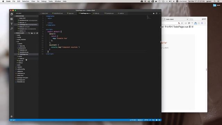The image size is (222, 125).
Task: Click the round icon left of Split Editor
Action: (x=154, y=14)
